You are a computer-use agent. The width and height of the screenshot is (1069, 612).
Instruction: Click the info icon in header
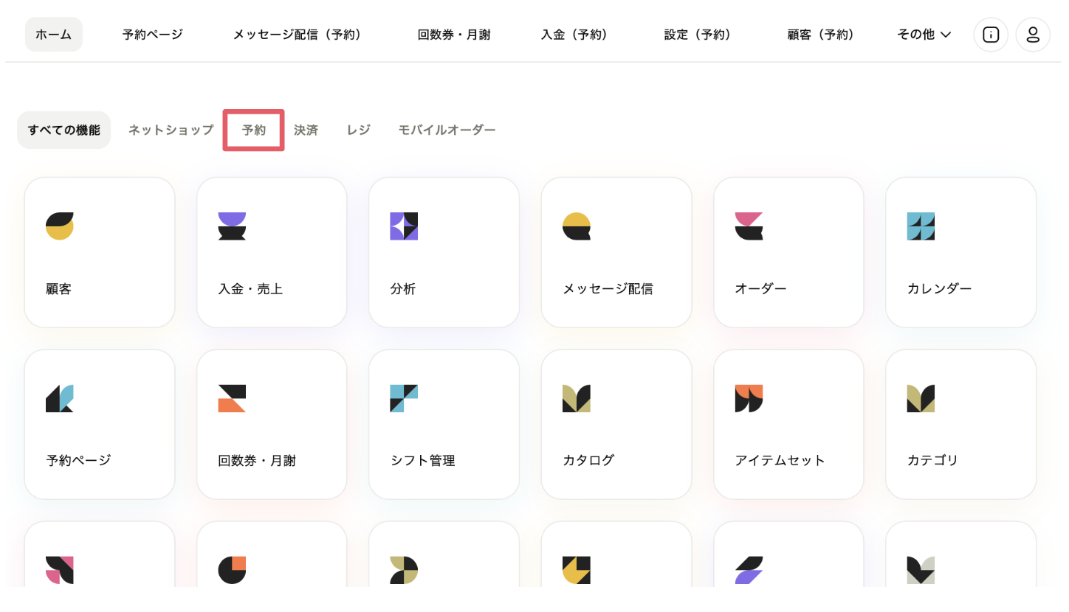point(991,35)
